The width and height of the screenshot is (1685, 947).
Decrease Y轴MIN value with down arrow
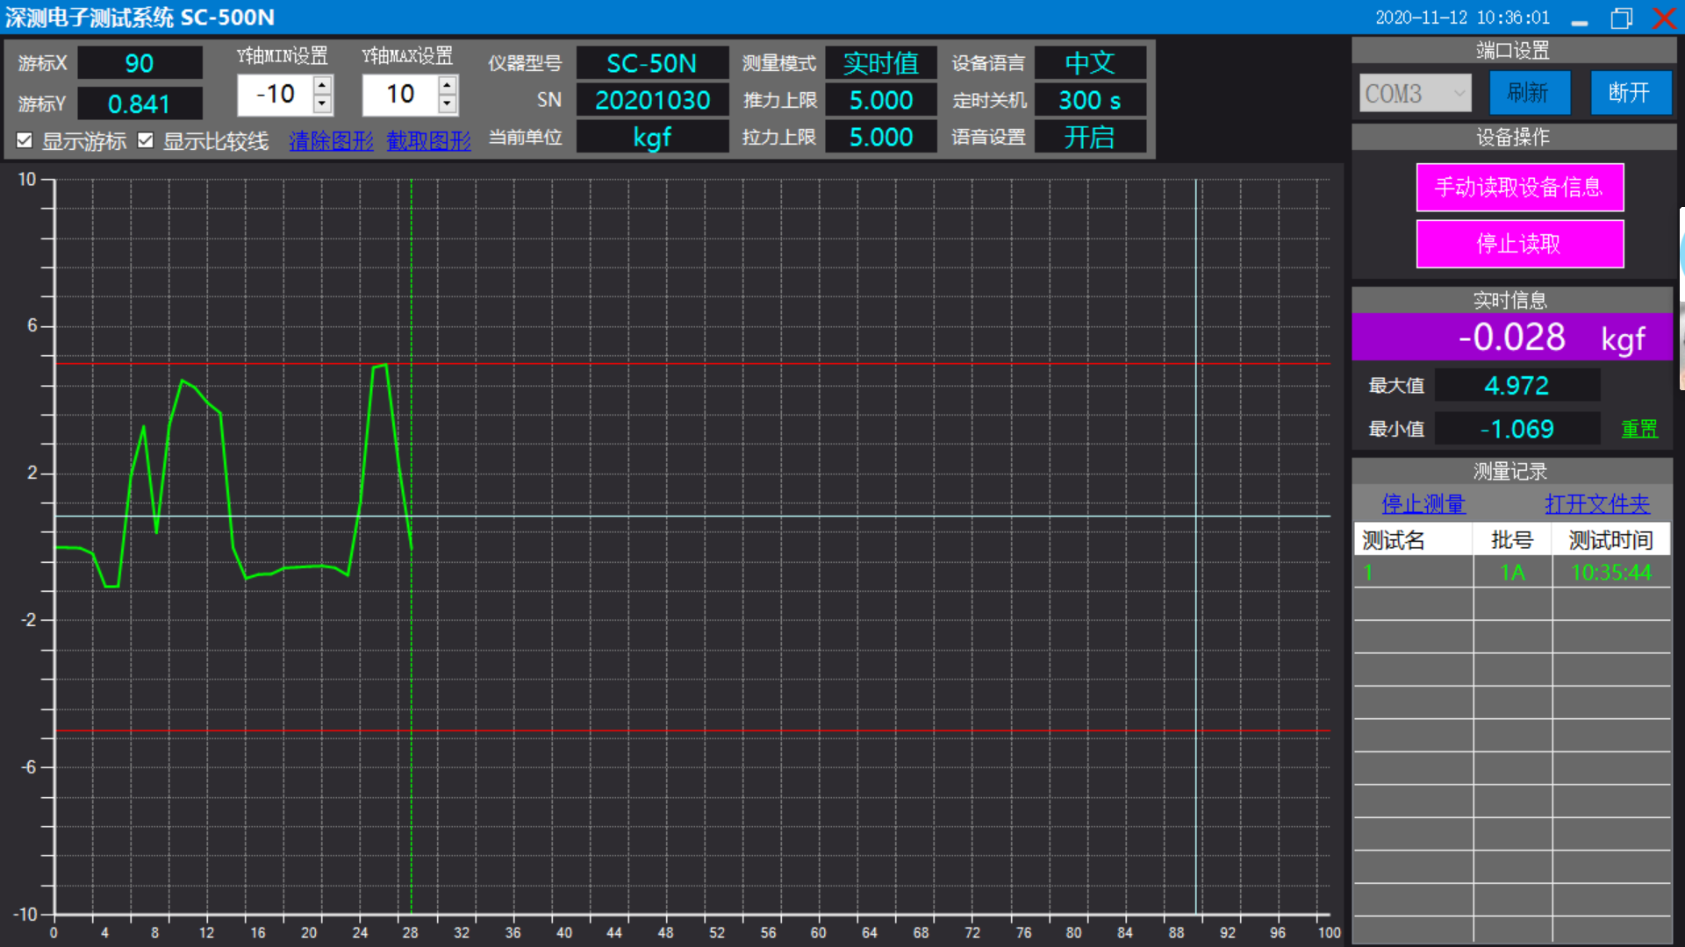point(322,103)
